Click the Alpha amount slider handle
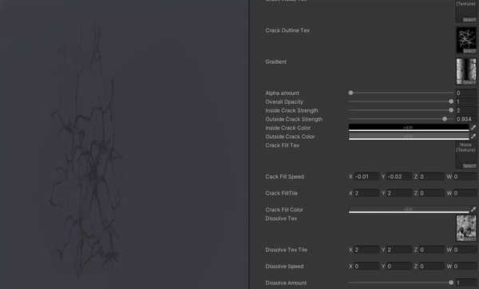 pyautogui.click(x=350, y=93)
